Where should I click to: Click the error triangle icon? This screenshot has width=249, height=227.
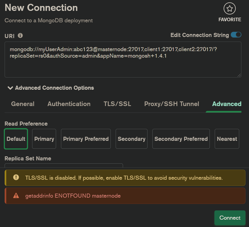tap(16, 195)
